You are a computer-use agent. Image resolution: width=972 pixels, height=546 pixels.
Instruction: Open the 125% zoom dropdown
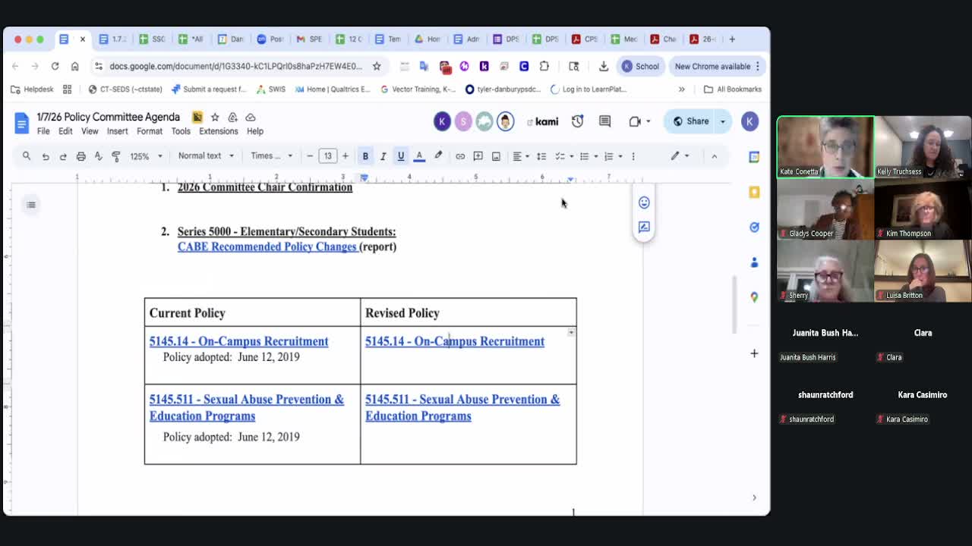(146, 156)
